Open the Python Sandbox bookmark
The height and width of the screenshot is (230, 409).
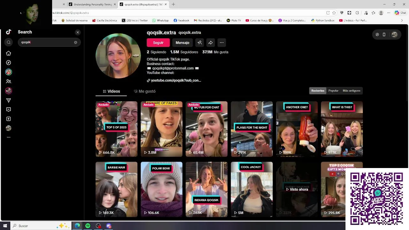[x=323, y=20]
